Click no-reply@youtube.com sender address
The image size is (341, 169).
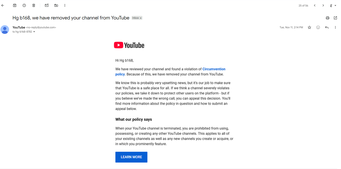41,28
